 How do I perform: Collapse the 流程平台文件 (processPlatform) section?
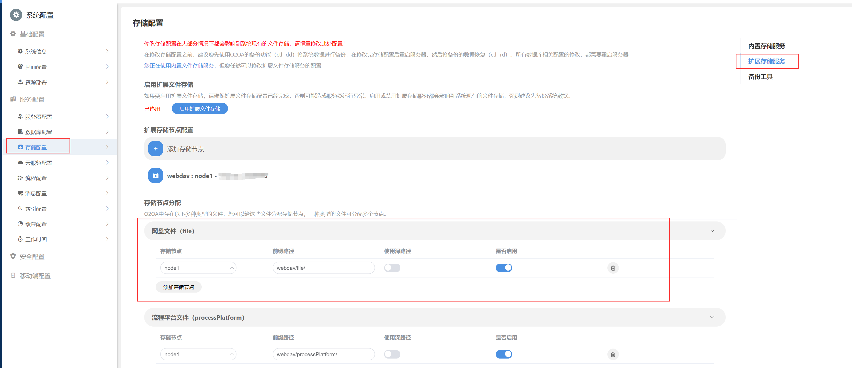[x=712, y=317]
